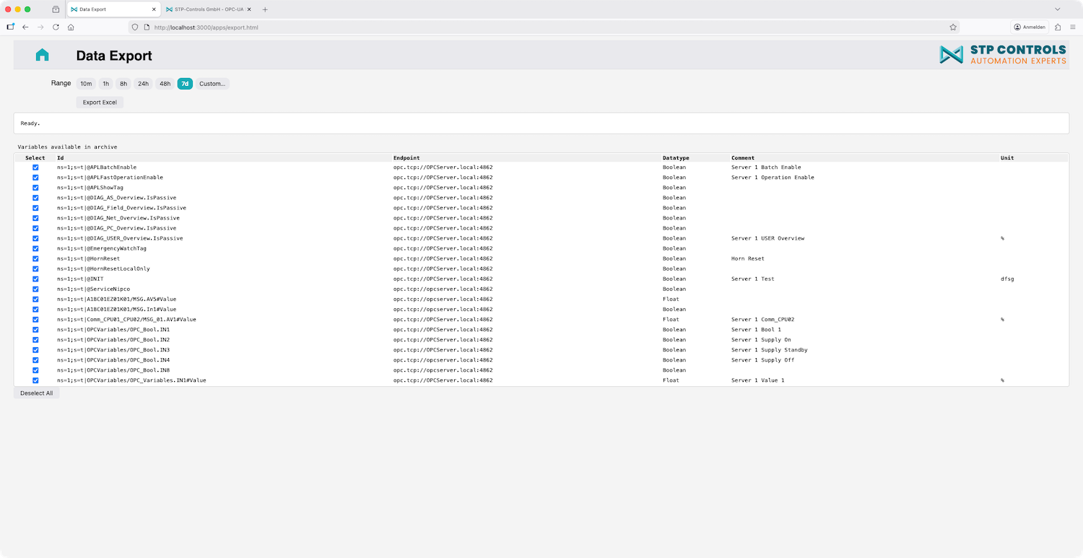1083x558 pixels.
Task: Open the browser sidebar toggle icon
Action: (10, 27)
